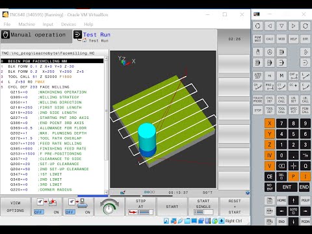Click the TOOL DEF key
This screenshot has width=312, height=234.
point(270,110)
